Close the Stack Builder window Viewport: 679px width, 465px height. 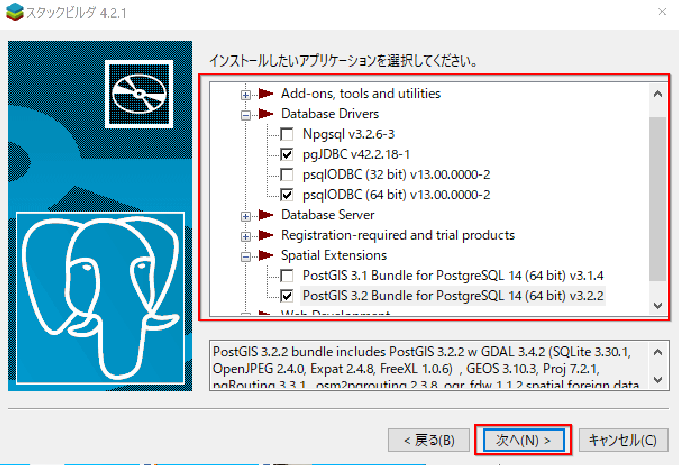662,12
